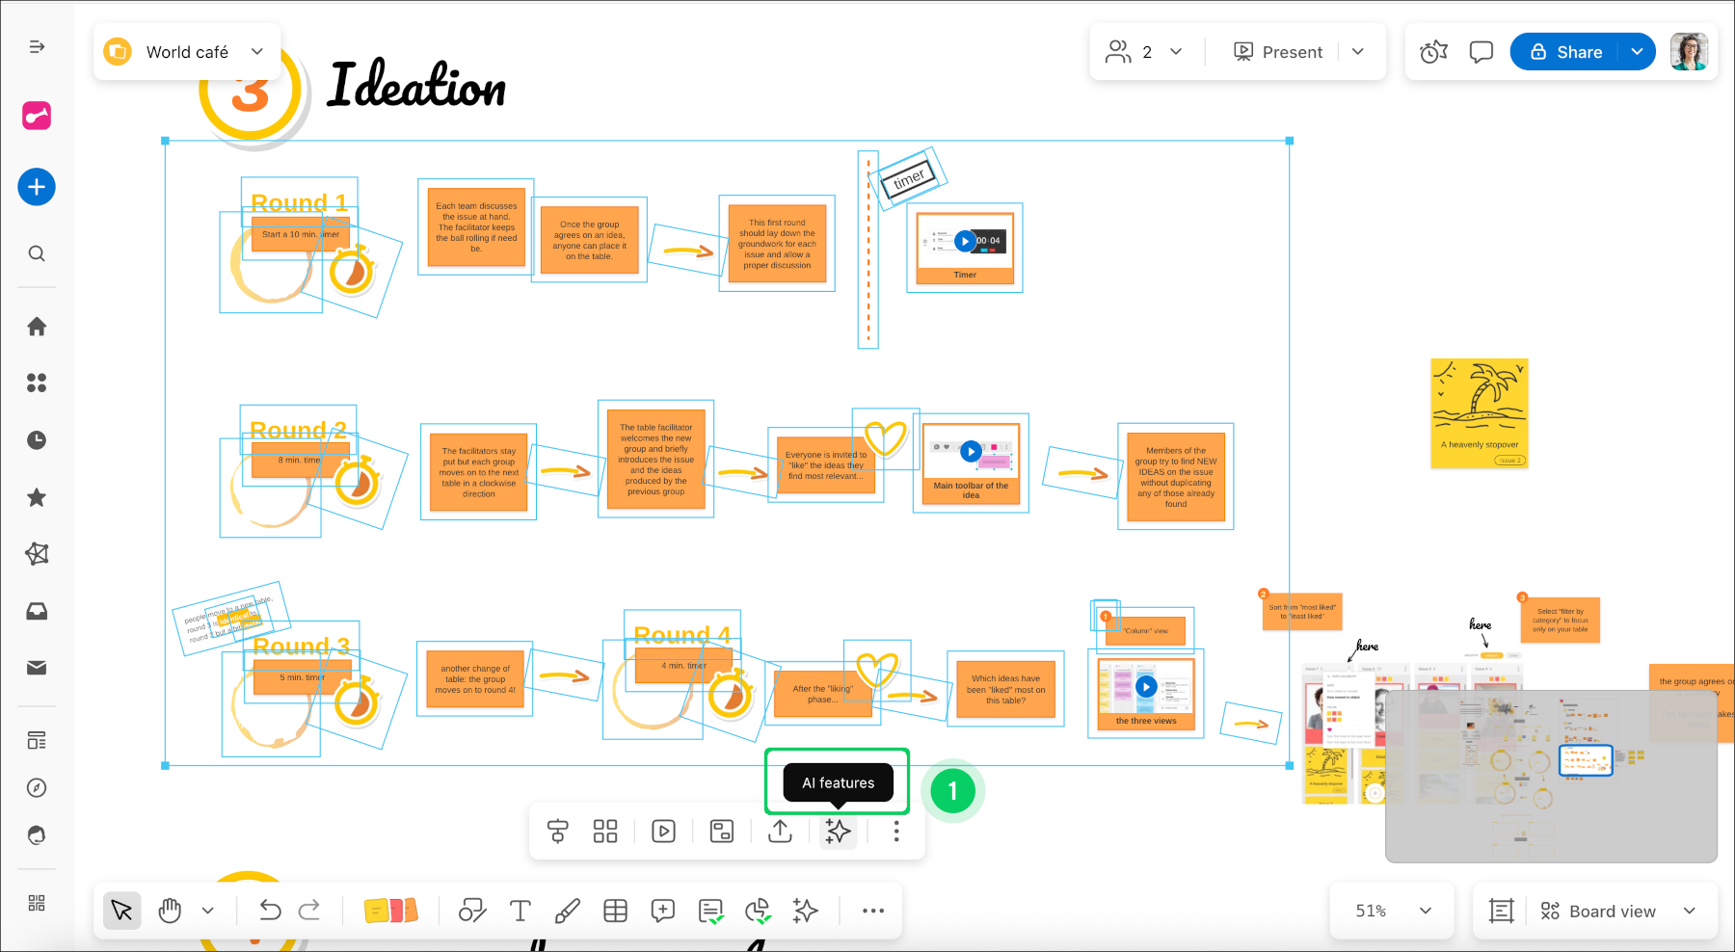Export selection with upload icon
The height and width of the screenshot is (952, 1735).
[x=780, y=831]
